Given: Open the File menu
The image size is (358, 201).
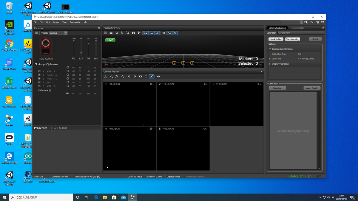Looking at the screenshot, I should coord(35,22).
